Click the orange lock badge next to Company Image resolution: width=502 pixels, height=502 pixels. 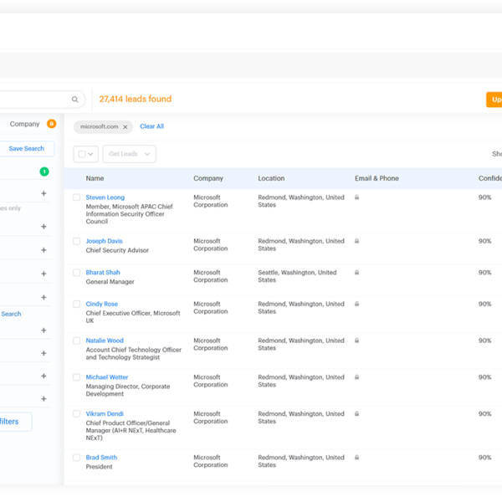pos(51,124)
